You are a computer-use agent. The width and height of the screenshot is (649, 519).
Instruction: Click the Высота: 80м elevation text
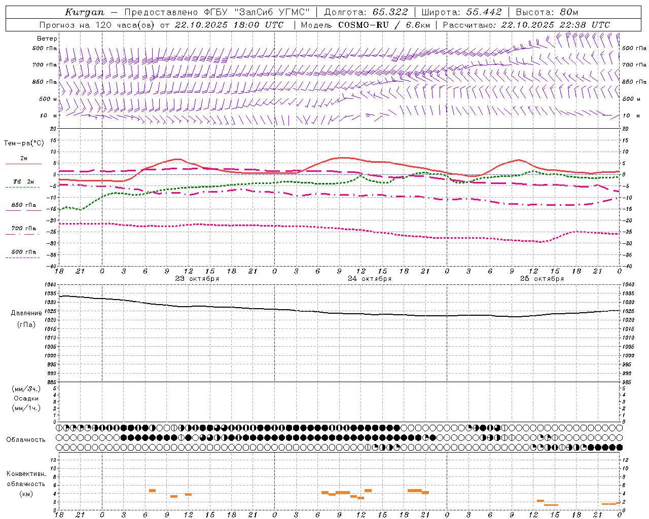click(547, 12)
